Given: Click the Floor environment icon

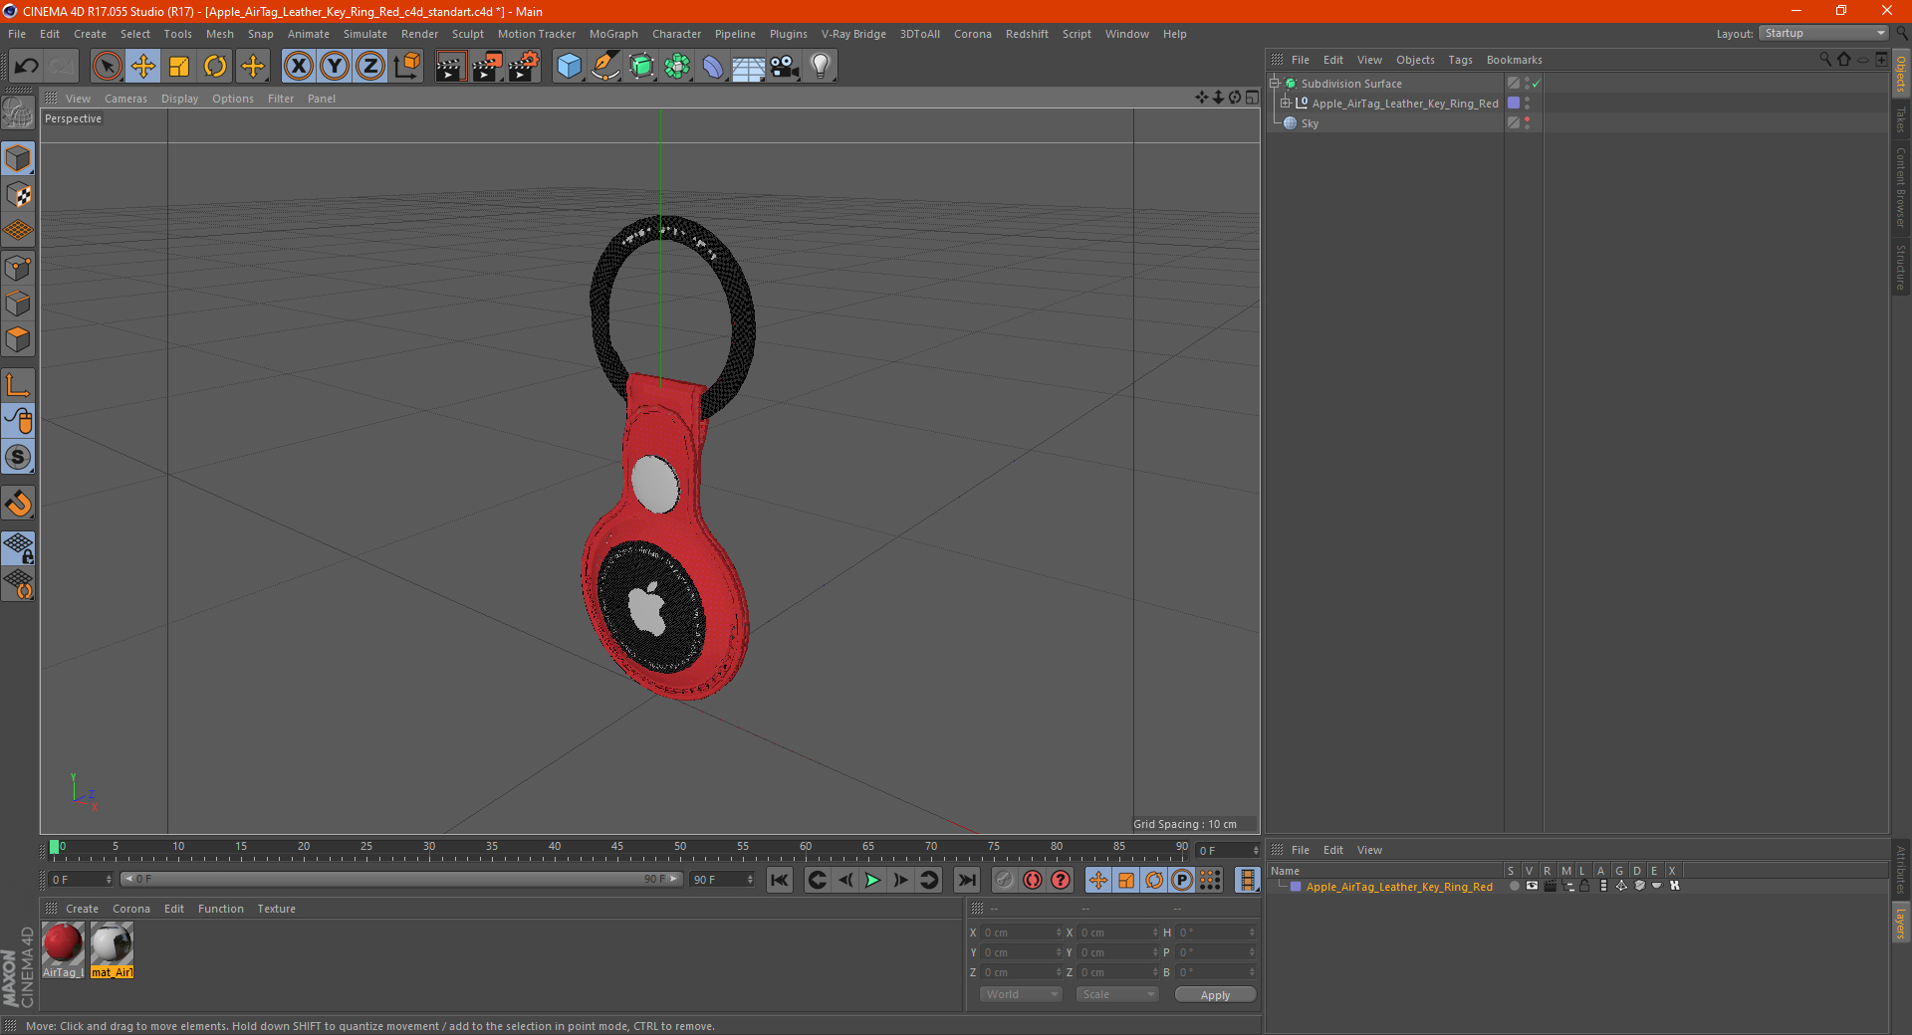Looking at the screenshot, I should click(x=749, y=67).
